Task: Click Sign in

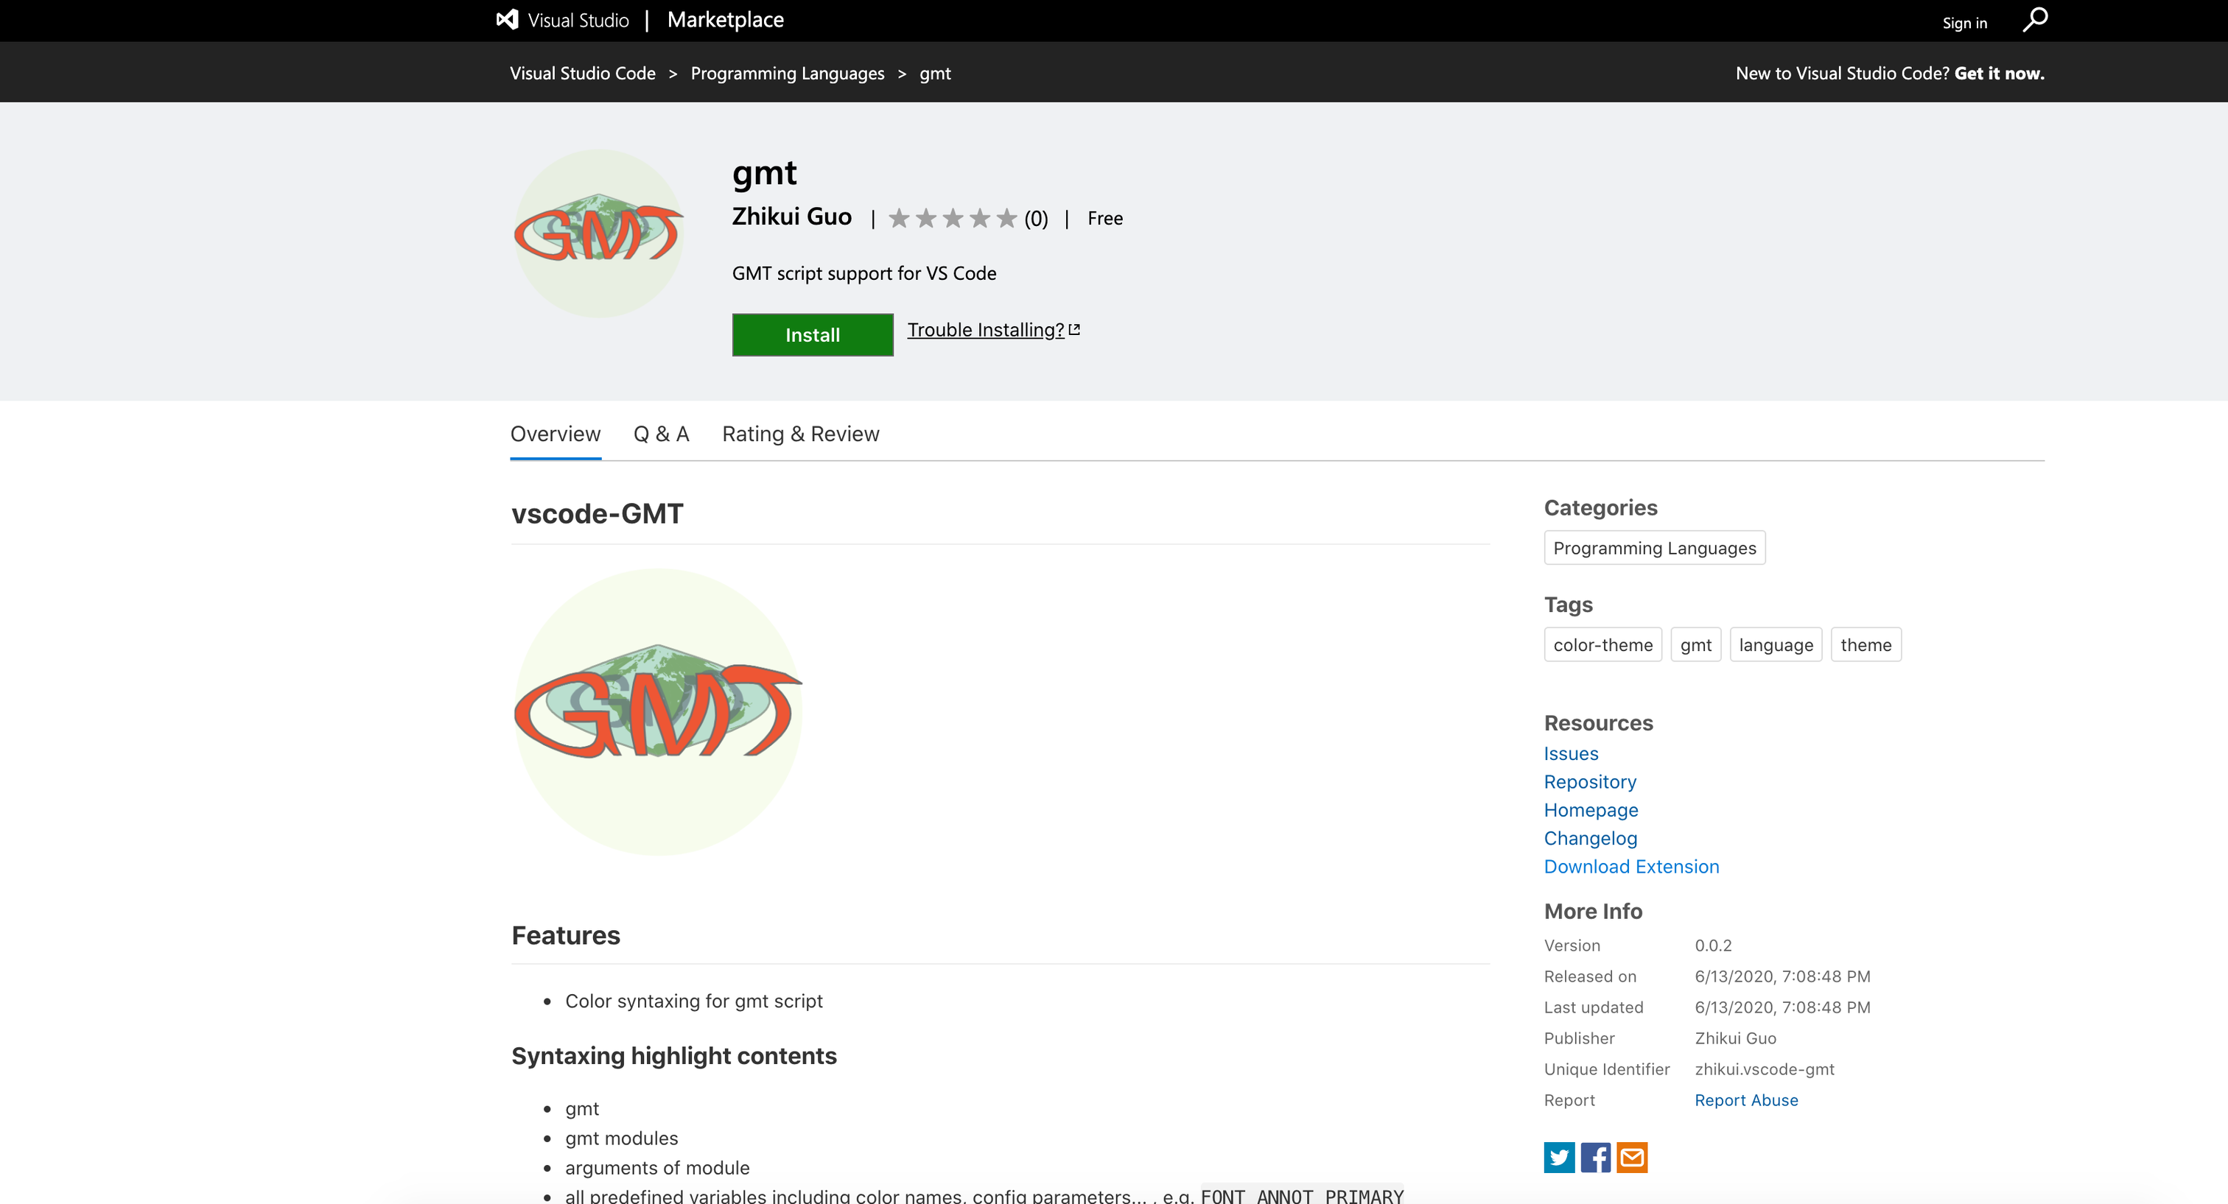Action: click(x=1964, y=23)
